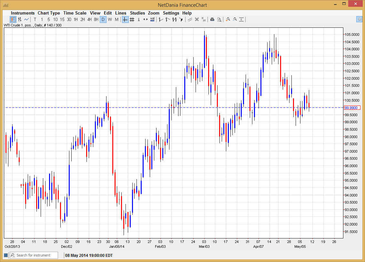
Task: Switch to line chart icon
Action: coord(26,19)
